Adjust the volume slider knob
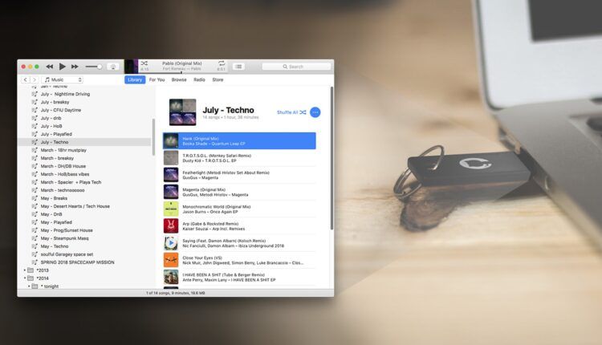This screenshot has width=602, height=345. (100, 67)
